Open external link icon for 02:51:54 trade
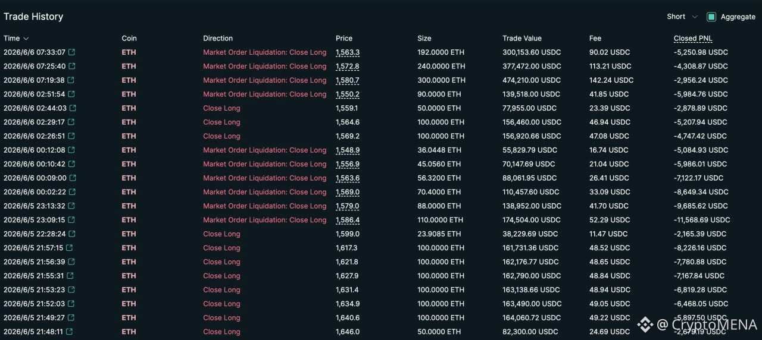This screenshot has width=762, height=340. 71,94
